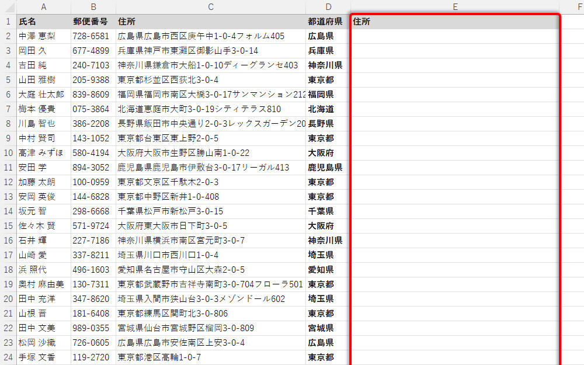Click row 24 header

click(x=8, y=357)
